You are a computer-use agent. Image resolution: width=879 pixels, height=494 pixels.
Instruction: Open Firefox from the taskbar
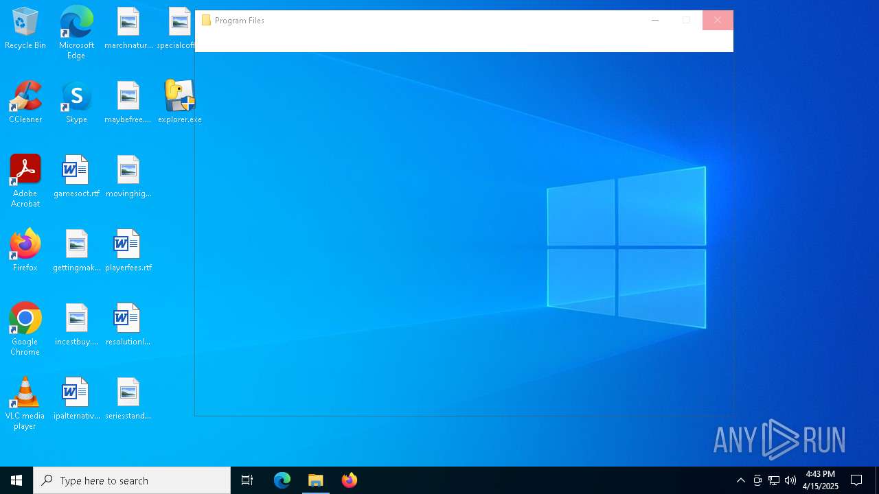click(x=350, y=480)
